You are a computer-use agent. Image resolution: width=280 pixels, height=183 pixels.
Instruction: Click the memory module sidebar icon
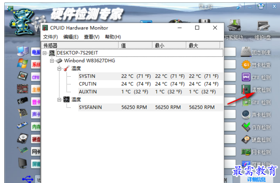tap(22, 125)
